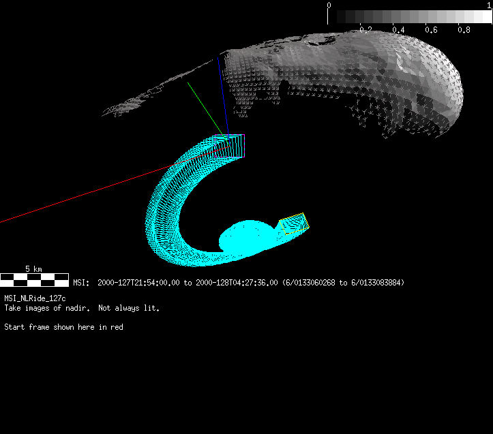The width and height of the screenshot is (493, 434).
Task: Click the "Take images of nadir." description line
Action: 82,308
